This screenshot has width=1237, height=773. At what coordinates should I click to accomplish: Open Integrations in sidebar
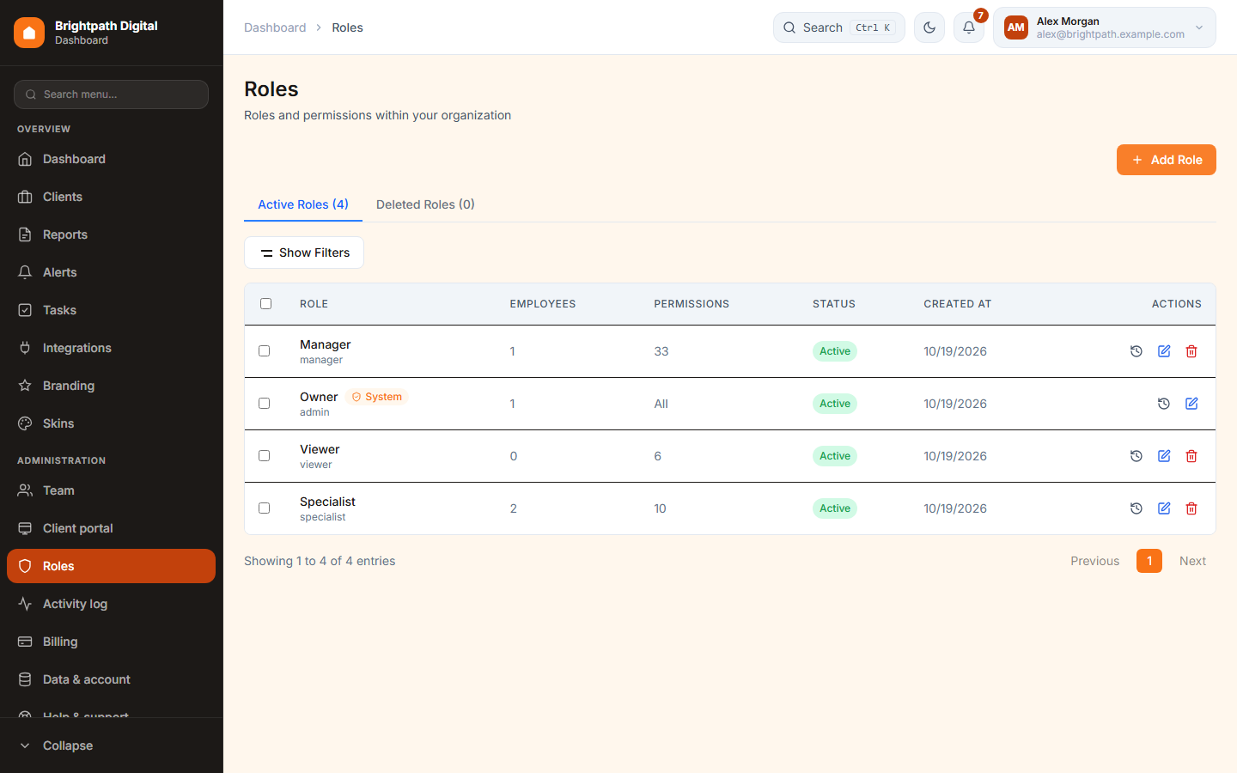click(x=112, y=348)
